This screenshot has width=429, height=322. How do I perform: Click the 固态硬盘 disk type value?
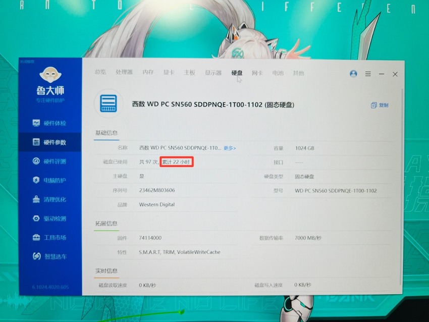[x=304, y=177]
